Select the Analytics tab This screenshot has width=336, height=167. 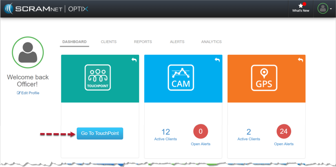pos(211,42)
